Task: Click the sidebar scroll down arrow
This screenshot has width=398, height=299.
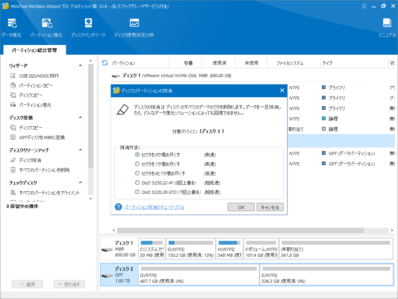Action: pyautogui.click(x=91, y=199)
